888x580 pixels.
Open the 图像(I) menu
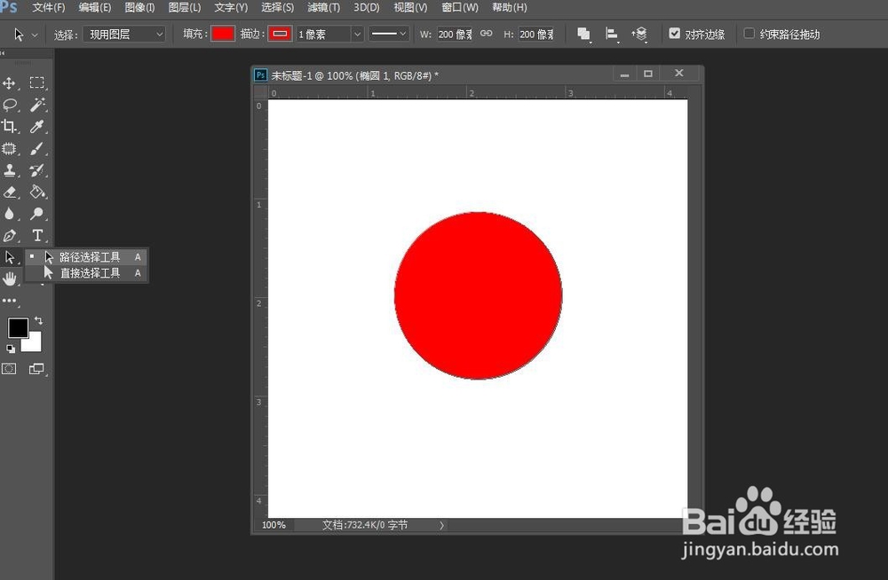[139, 7]
